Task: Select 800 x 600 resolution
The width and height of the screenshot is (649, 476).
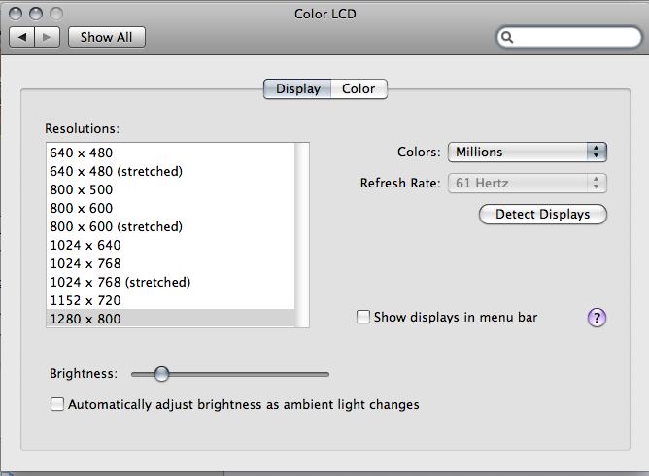Action: coord(171,208)
